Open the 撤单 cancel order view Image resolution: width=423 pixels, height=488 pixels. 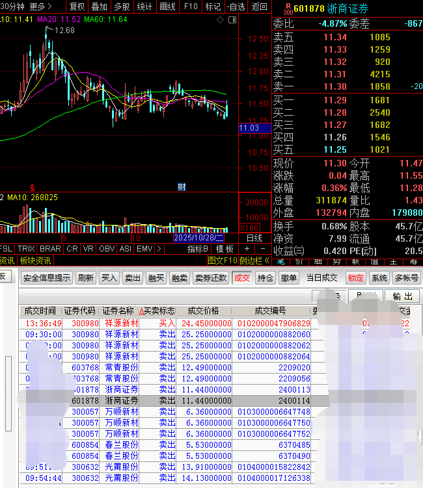(289, 278)
